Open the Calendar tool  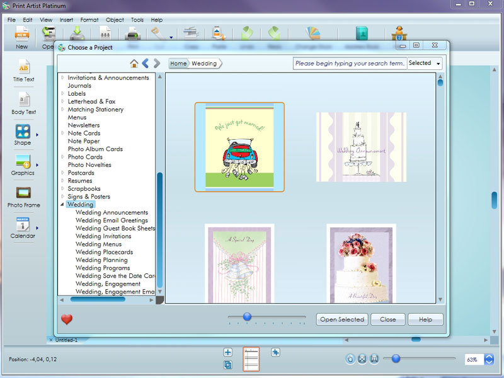click(x=23, y=228)
